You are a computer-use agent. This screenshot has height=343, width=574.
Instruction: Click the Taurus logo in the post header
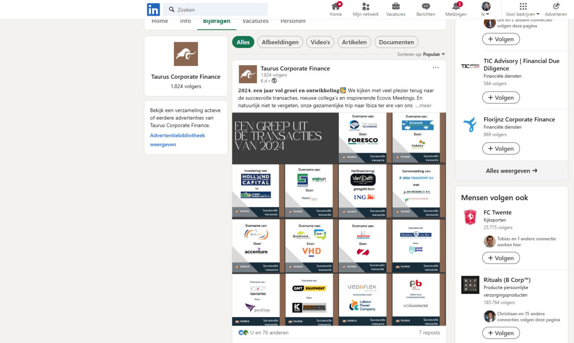248,74
